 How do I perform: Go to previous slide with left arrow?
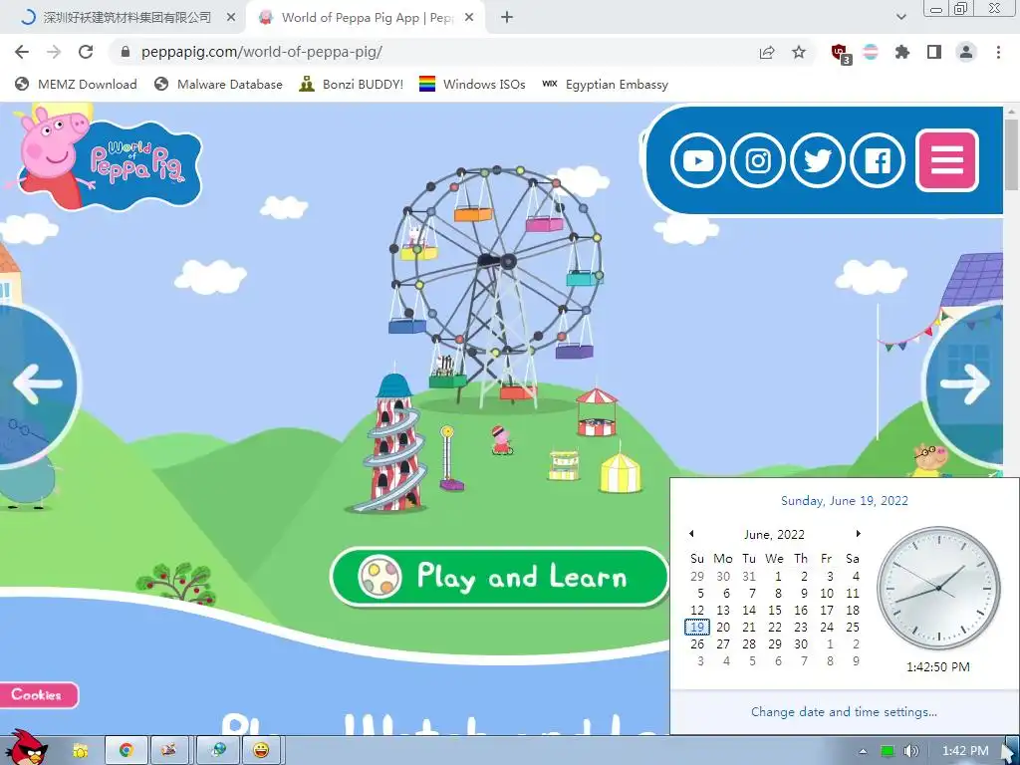(x=37, y=383)
